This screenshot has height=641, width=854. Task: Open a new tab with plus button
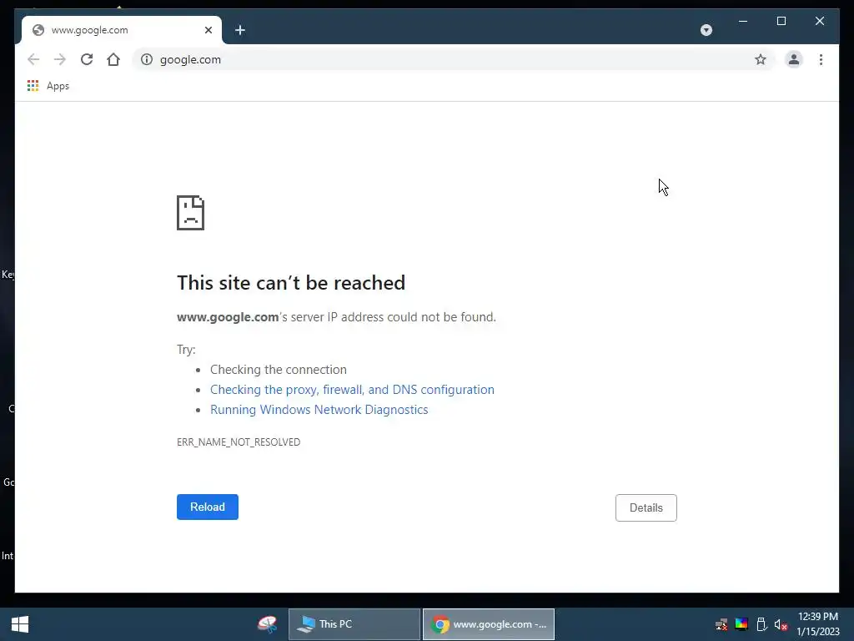pyautogui.click(x=240, y=30)
